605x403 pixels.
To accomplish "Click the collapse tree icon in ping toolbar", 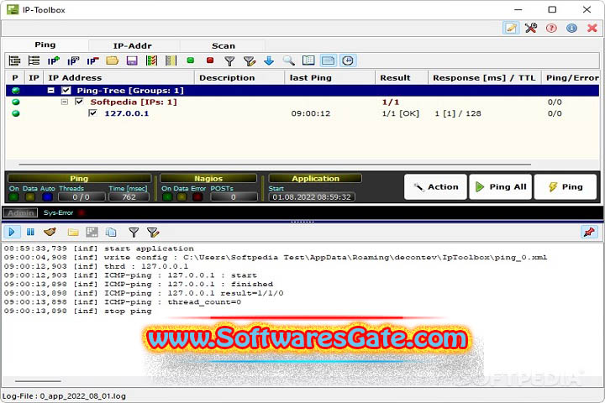I will coord(34,60).
